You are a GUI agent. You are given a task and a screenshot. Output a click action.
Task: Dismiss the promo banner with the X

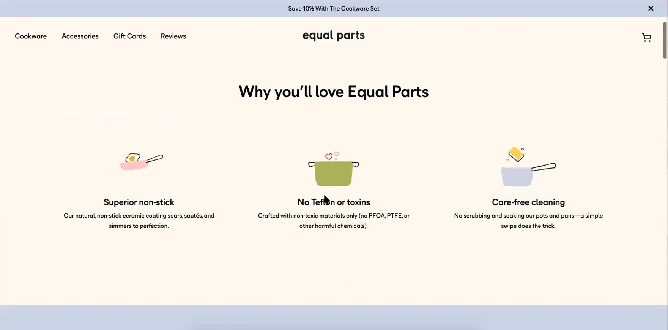[x=651, y=8]
